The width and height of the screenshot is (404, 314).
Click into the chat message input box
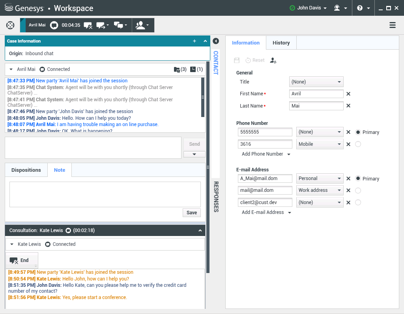[93, 148]
